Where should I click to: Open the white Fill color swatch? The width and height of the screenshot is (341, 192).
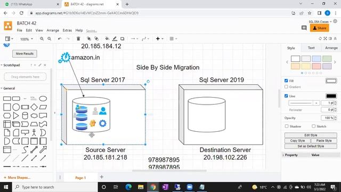click(331, 81)
